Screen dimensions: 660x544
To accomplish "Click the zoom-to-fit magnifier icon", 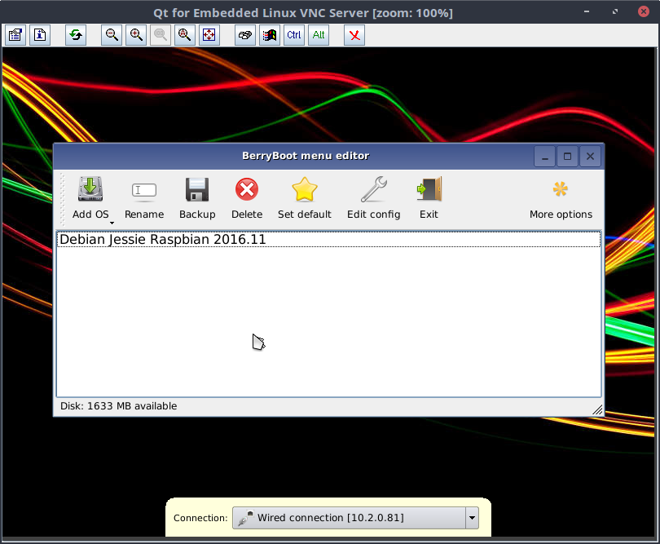I will [185, 34].
